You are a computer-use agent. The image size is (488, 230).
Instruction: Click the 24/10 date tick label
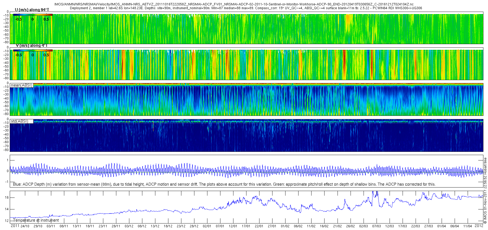coord(25,226)
